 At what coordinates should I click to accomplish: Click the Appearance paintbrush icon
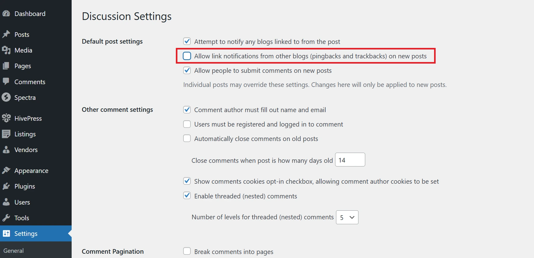point(6,170)
